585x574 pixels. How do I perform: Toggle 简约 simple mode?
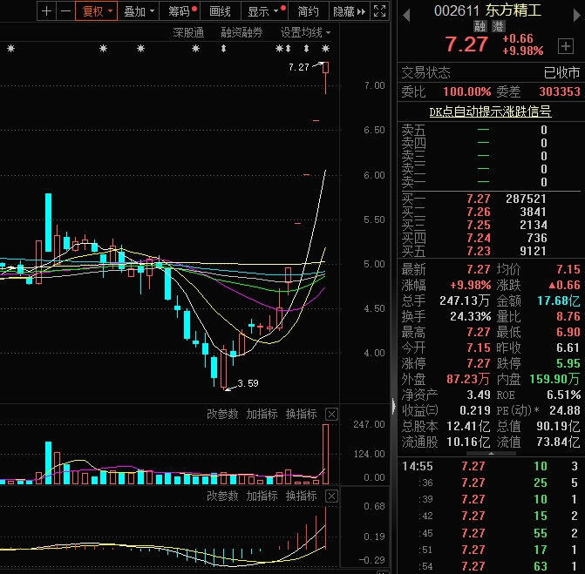tap(308, 11)
